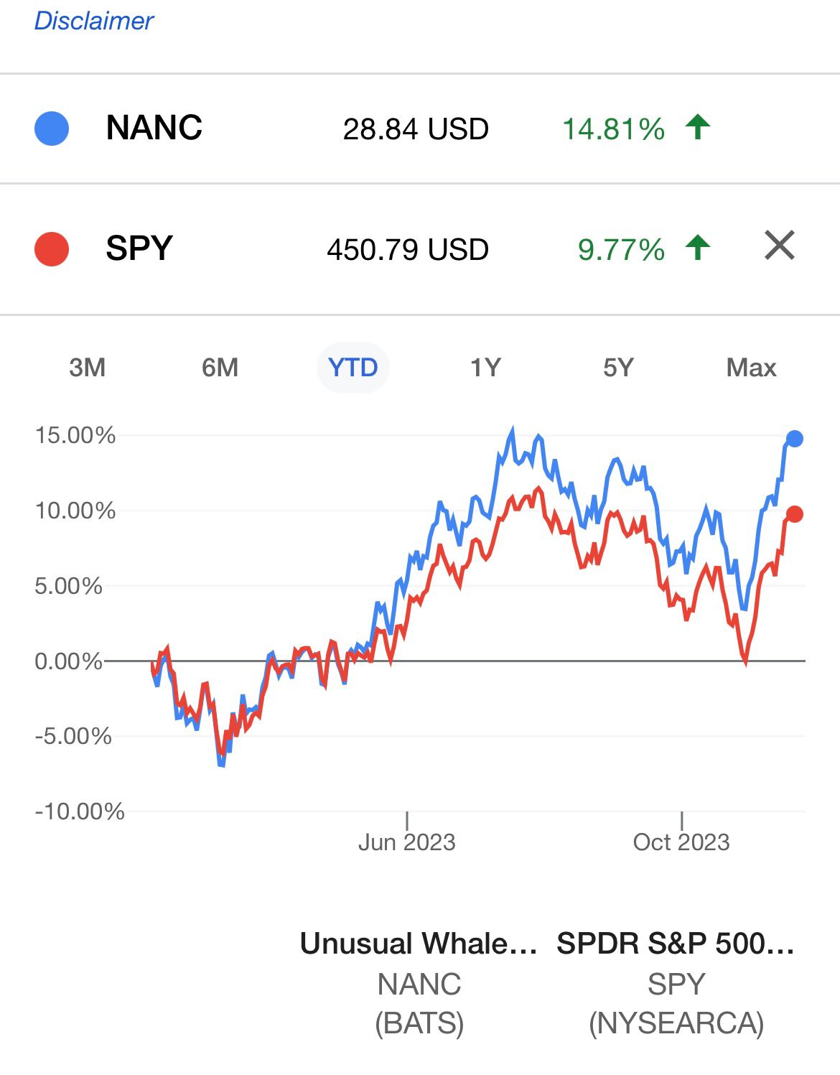The height and width of the screenshot is (1075, 840).
Task: Remove SPY comparison with X icon
Action: click(779, 246)
